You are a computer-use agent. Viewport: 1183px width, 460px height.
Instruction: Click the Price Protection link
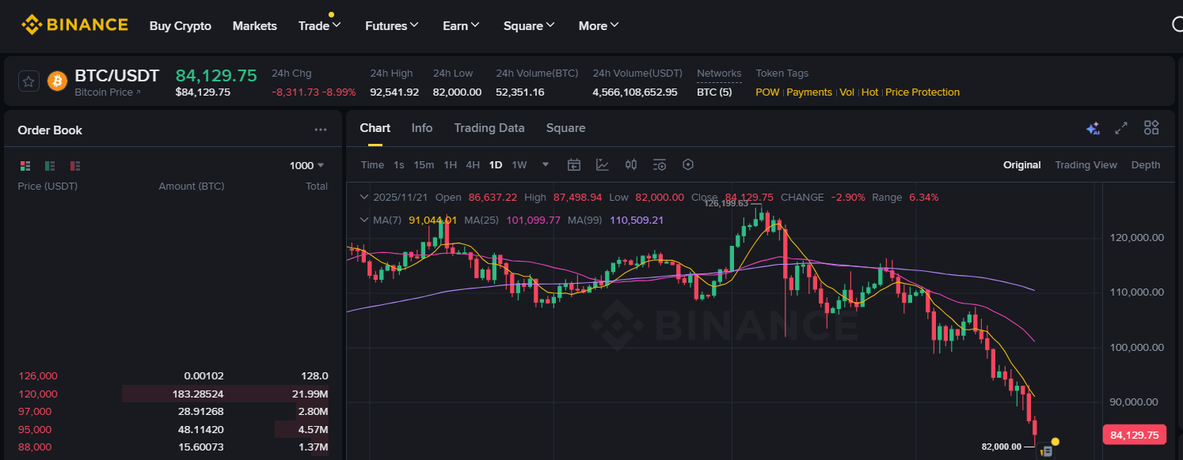(x=922, y=92)
